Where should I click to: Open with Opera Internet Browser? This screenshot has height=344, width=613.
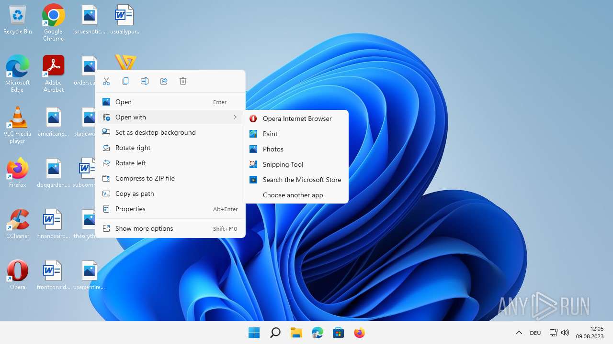point(295,118)
